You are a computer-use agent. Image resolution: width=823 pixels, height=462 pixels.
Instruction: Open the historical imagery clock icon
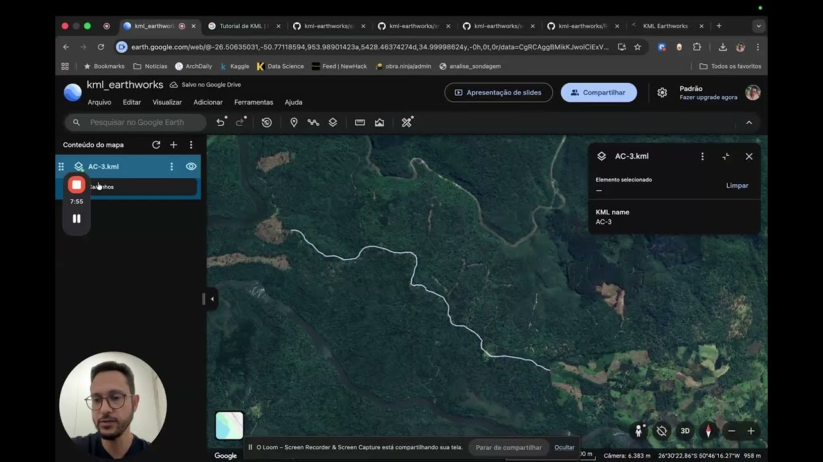(x=267, y=123)
